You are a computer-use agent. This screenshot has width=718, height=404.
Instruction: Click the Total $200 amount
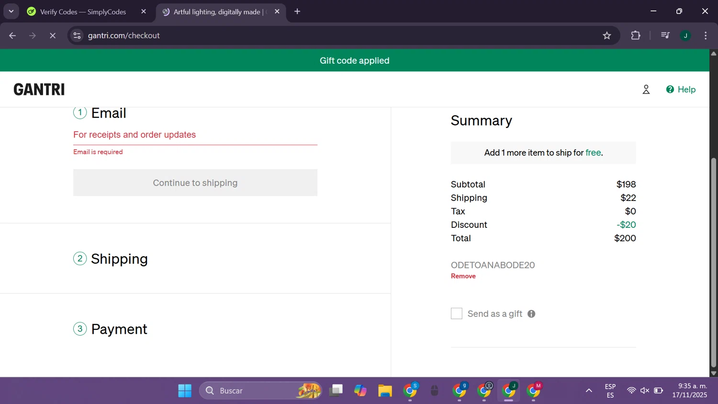[x=625, y=238]
